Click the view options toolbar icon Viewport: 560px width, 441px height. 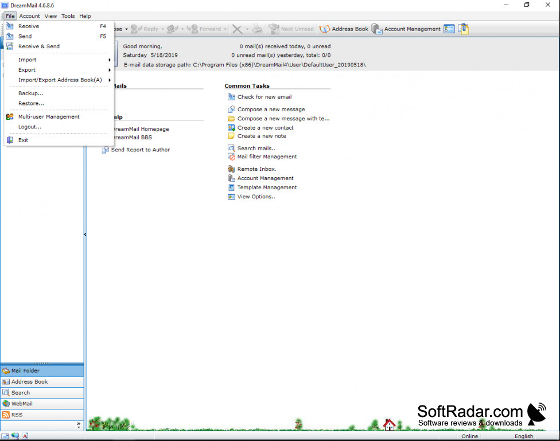[449, 29]
